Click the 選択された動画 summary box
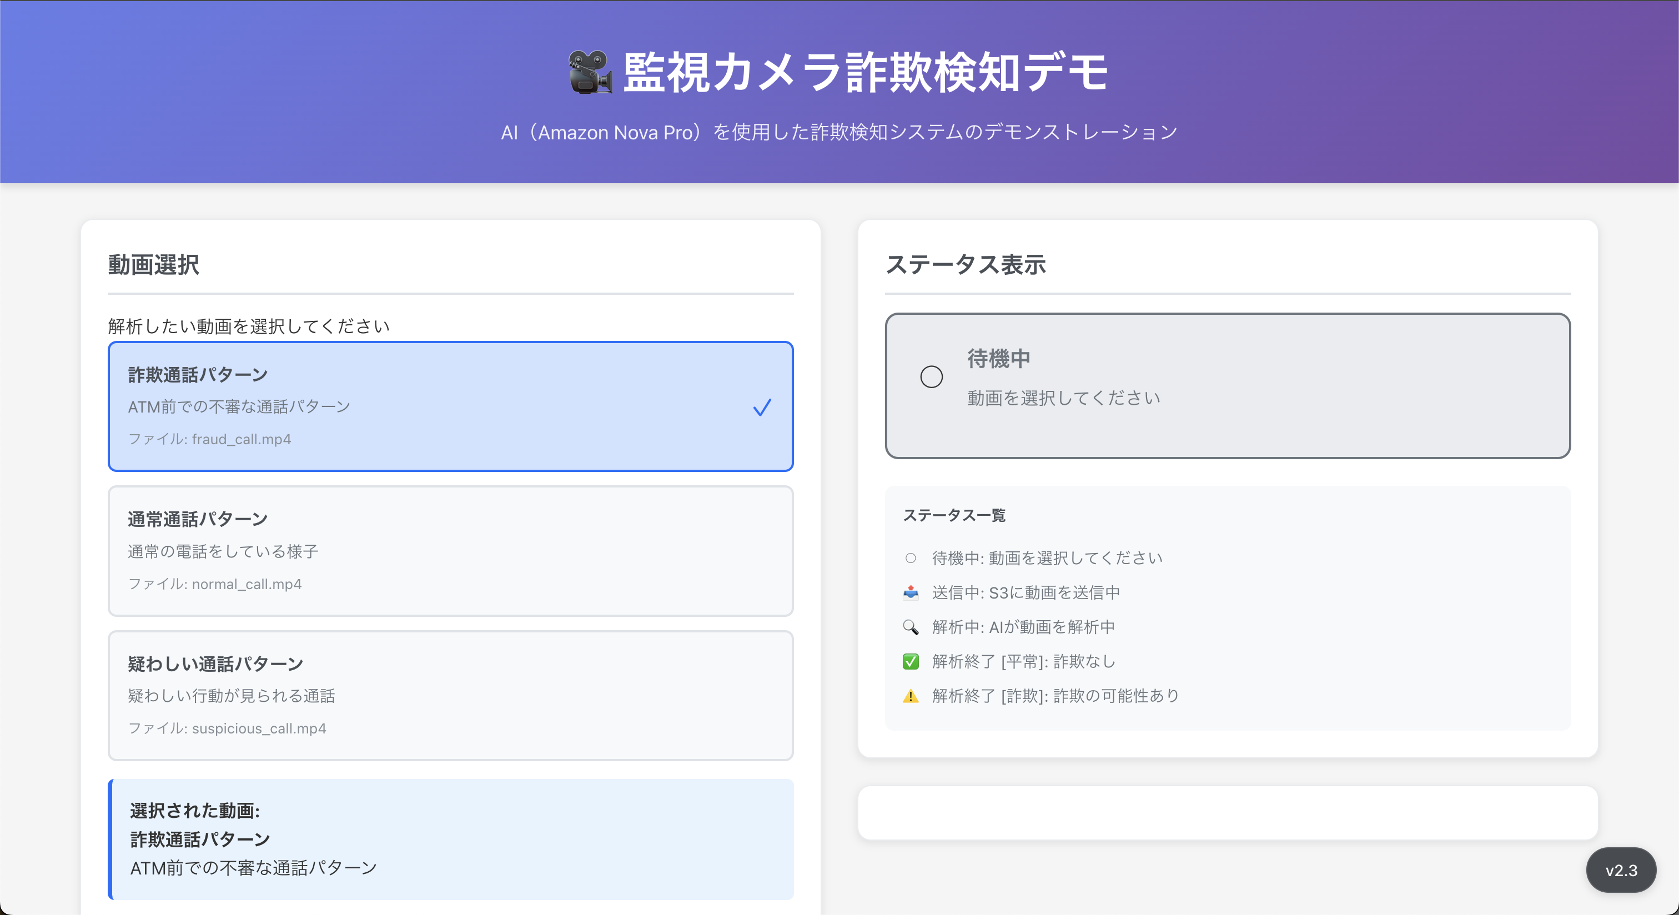This screenshot has height=915, width=1679. pos(451,839)
